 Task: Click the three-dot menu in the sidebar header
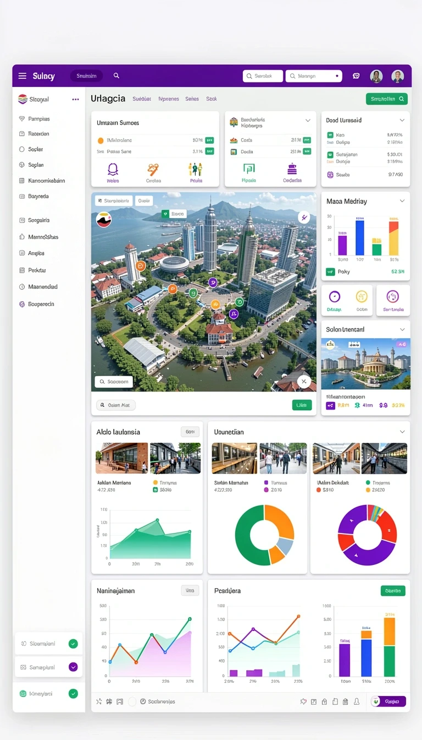(x=75, y=100)
